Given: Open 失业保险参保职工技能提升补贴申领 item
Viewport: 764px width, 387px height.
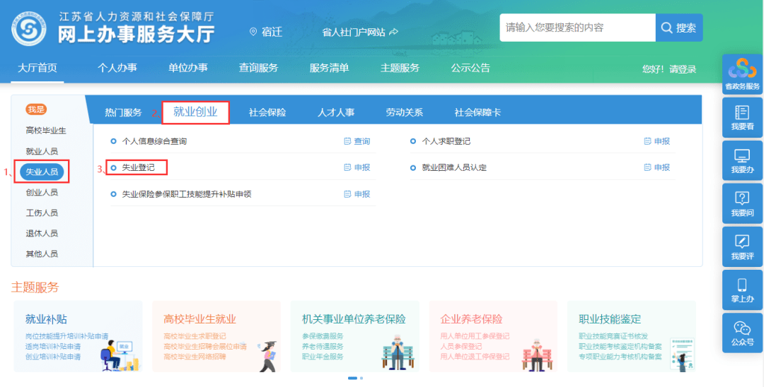Looking at the screenshot, I should tap(186, 194).
